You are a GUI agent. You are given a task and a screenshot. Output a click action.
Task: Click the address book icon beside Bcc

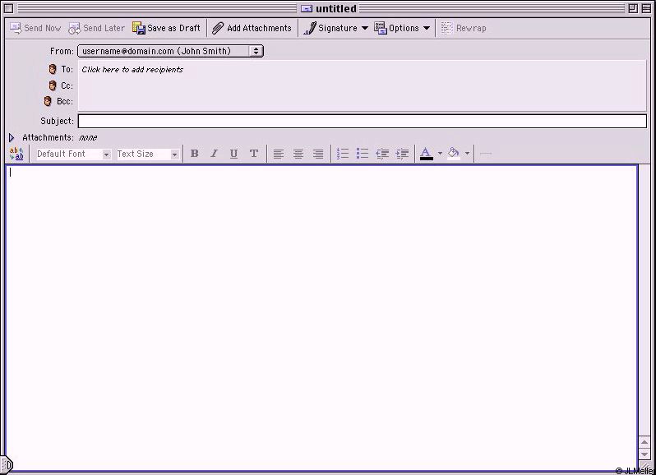click(x=48, y=101)
